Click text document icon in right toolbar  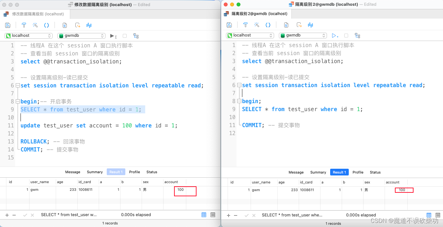point(286,25)
